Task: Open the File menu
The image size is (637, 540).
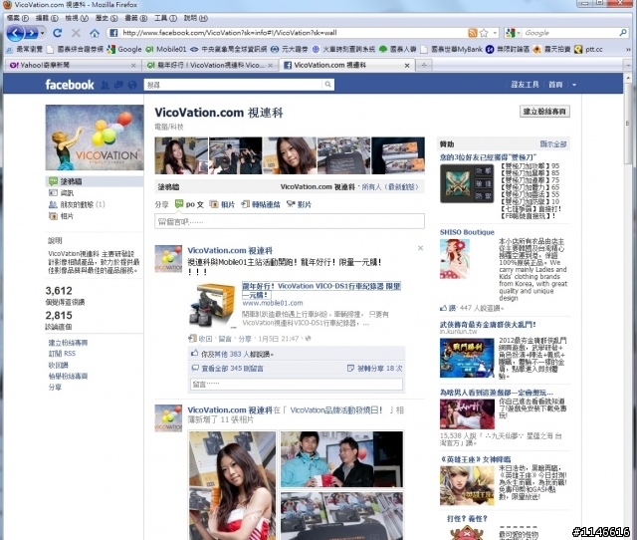Action: [x=18, y=18]
